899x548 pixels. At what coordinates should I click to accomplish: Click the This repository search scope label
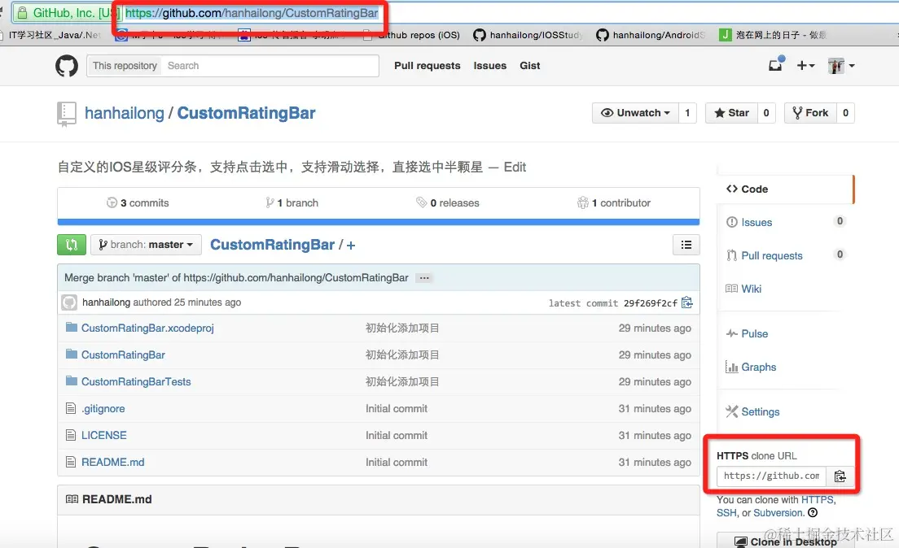pos(125,66)
